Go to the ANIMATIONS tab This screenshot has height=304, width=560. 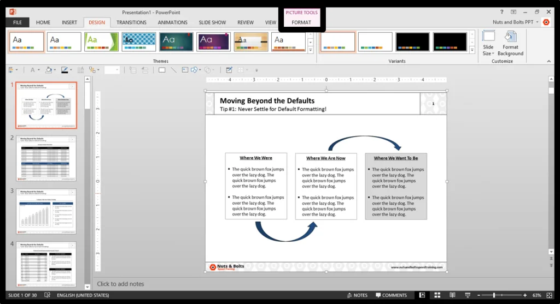coord(172,22)
